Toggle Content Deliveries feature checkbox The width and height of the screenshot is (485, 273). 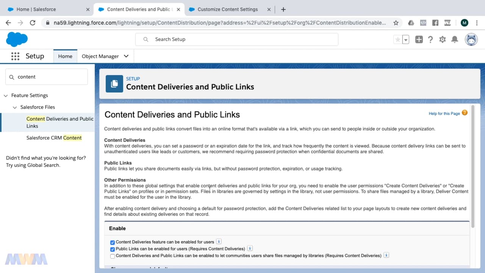[x=113, y=242]
